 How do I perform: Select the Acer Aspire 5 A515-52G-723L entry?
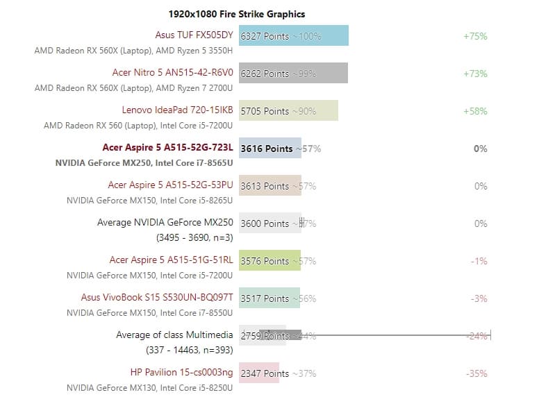[x=167, y=147]
